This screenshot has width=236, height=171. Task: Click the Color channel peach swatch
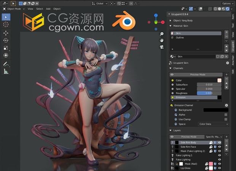(x=219, y=80)
